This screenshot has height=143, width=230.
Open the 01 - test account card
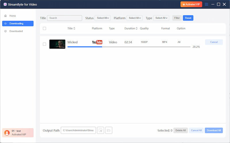(18, 133)
